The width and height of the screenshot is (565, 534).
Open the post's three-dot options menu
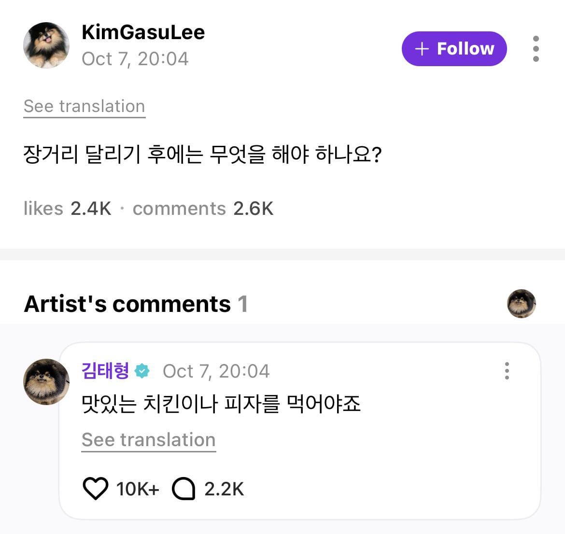click(536, 49)
